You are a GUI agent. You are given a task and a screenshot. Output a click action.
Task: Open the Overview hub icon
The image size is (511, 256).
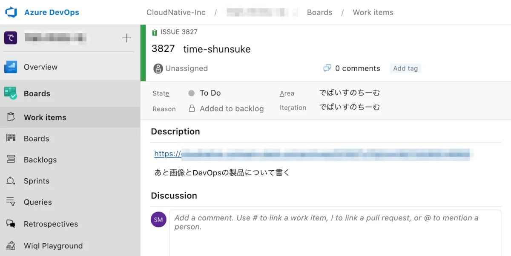(x=11, y=67)
